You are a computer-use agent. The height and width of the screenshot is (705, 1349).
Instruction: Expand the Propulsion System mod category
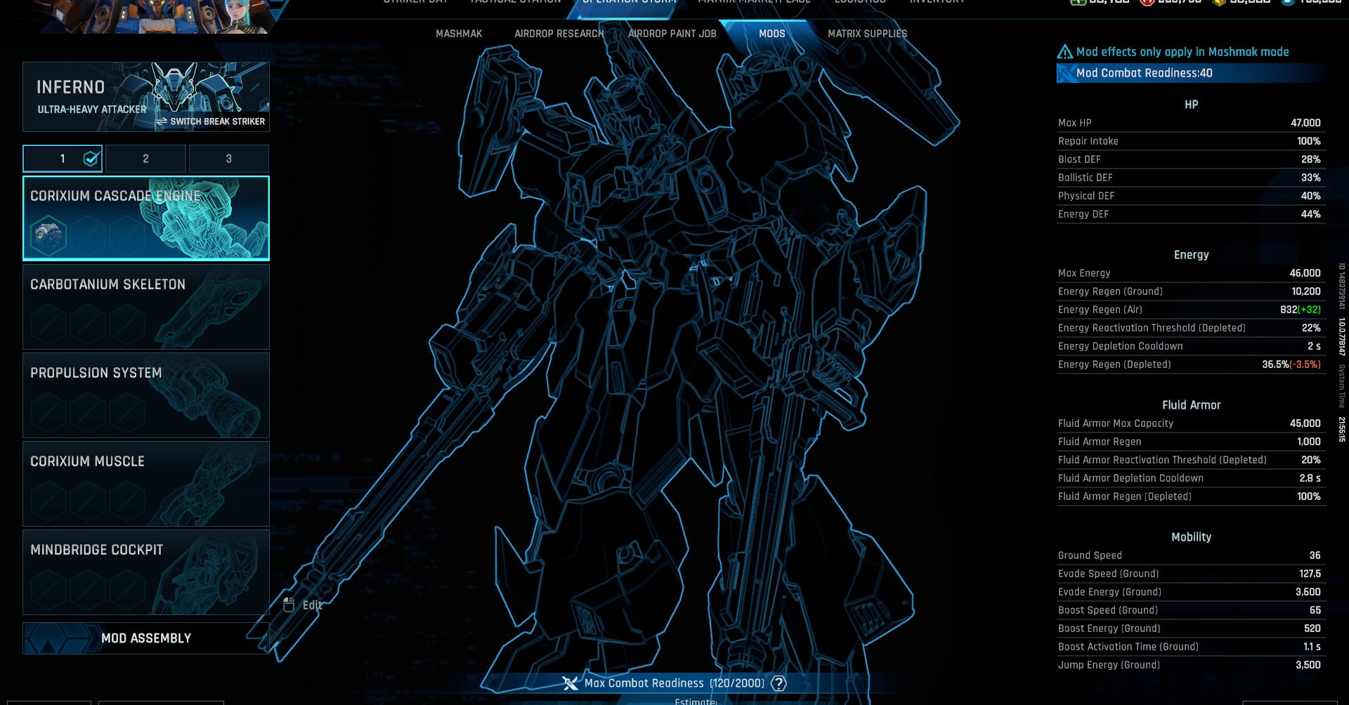[x=145, y=395]
